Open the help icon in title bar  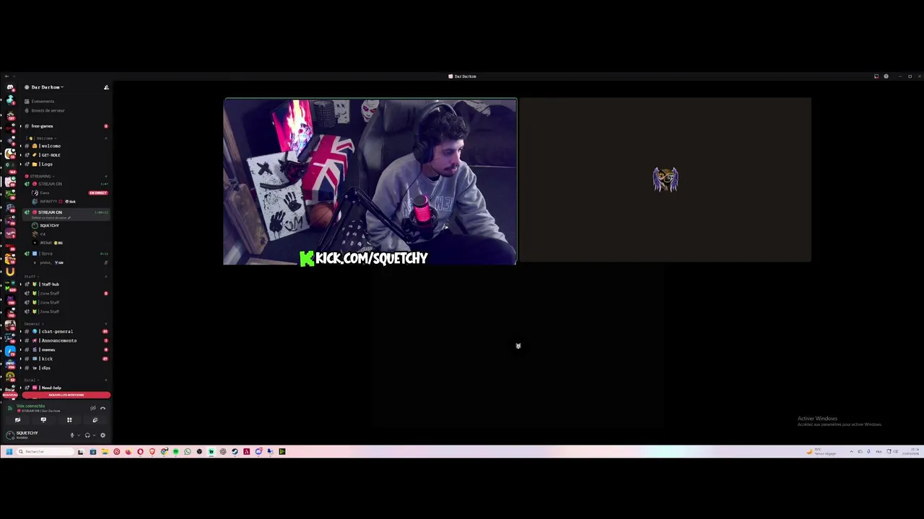886,76
